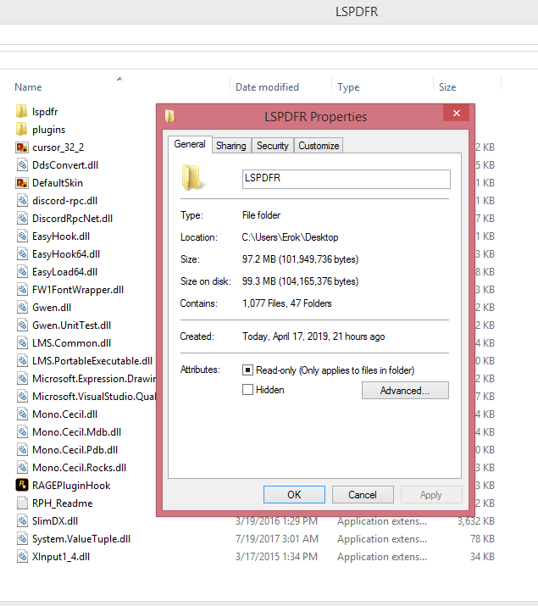Image resolution: width=538 pixels, height=606 pixels.
Task: Click the DiscordRpcNet.dll file icon
Action: 22,219
